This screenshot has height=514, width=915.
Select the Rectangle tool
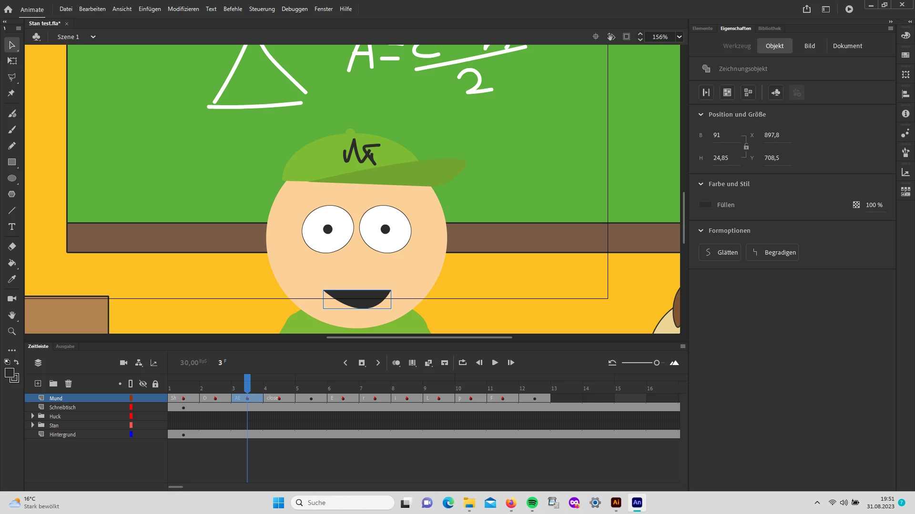(x=12, y=162)
